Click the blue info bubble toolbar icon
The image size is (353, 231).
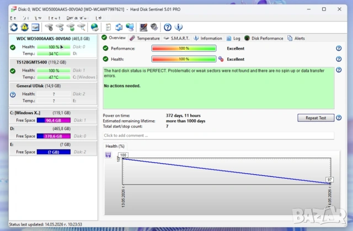pyautogui.click(x=179, y=27)
